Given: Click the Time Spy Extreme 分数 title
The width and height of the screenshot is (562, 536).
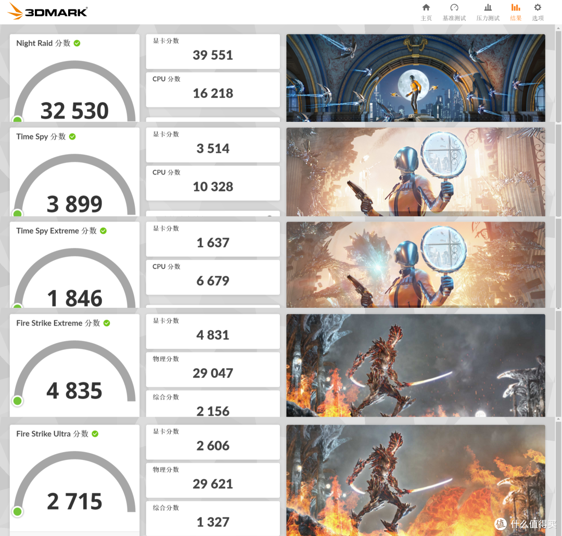Looking at the screenshot, I should click(x=56, y=231).
